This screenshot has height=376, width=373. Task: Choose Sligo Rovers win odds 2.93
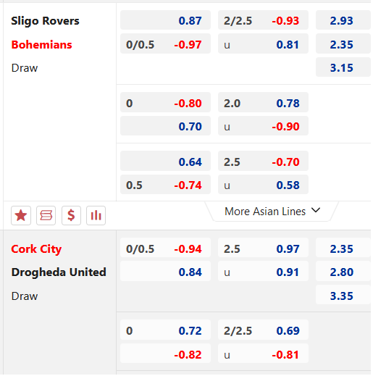click(x=343, y=20)
